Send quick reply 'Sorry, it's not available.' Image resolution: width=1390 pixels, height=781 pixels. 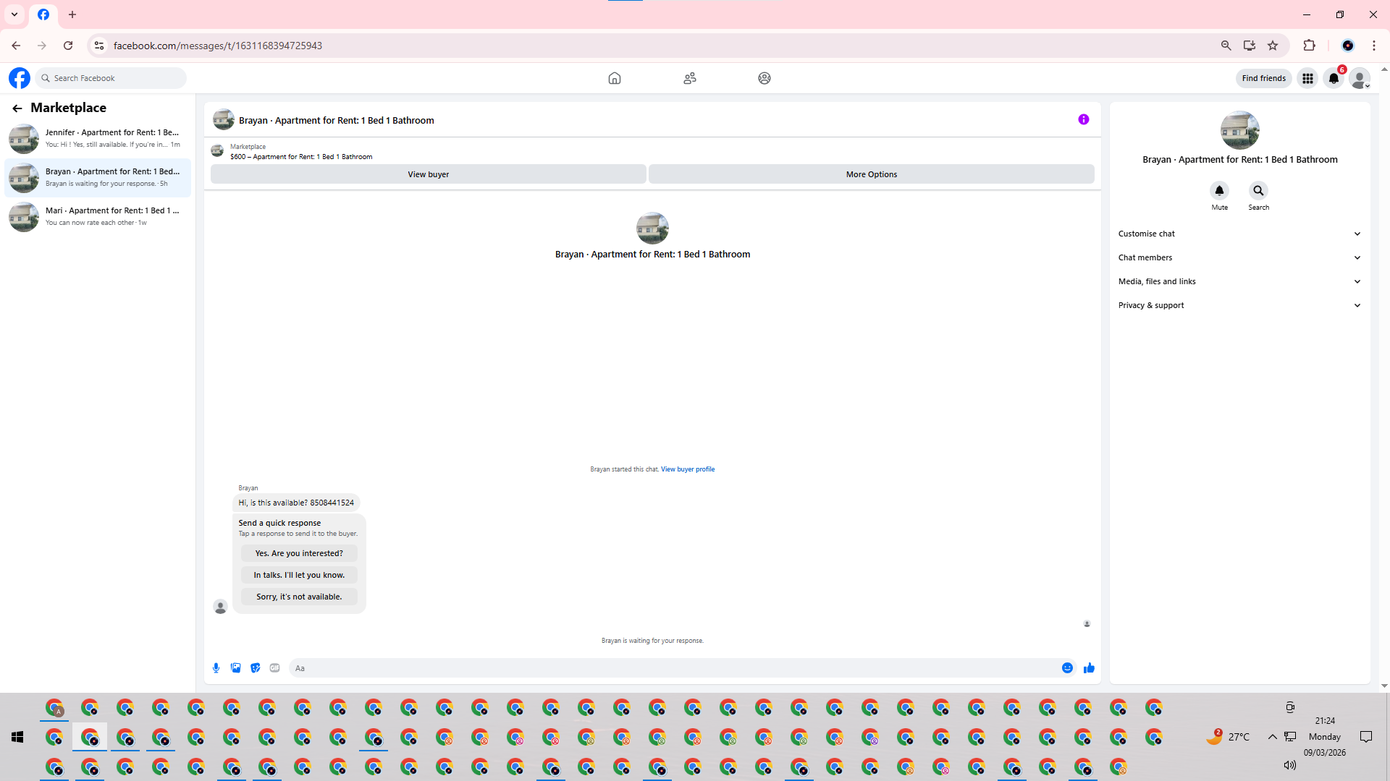coord(299,597)
